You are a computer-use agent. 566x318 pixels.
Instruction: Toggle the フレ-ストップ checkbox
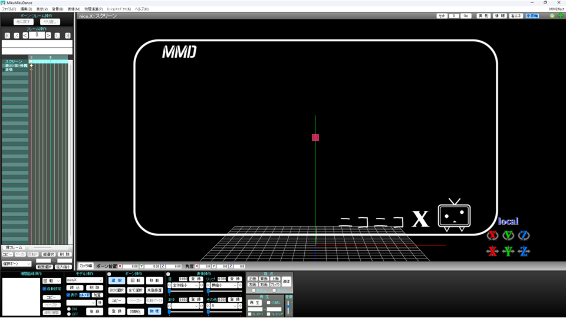pyautogui.click(x=268, y=314)
